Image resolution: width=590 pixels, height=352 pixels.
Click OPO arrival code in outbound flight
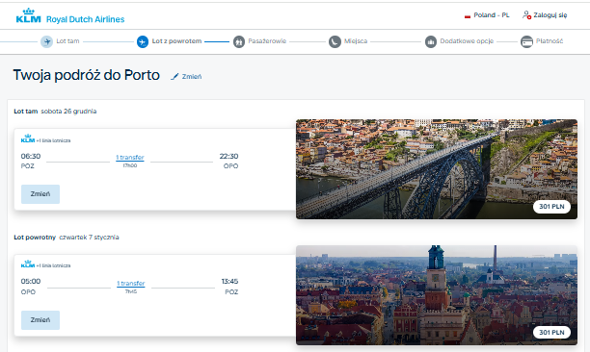click(x=230, y=165)
